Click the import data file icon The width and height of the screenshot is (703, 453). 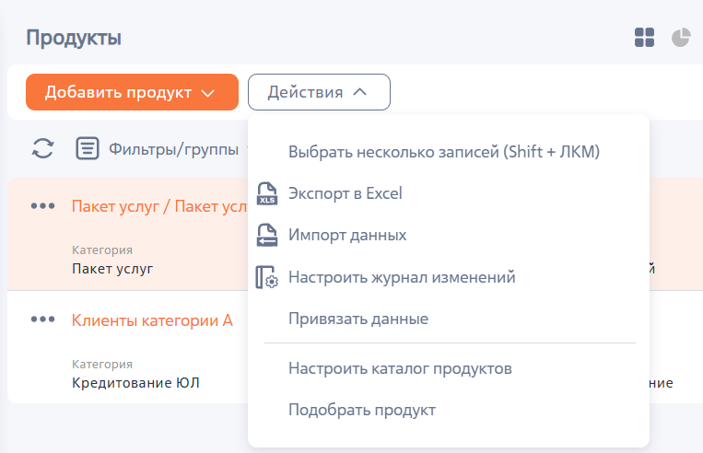pos(267,235)
